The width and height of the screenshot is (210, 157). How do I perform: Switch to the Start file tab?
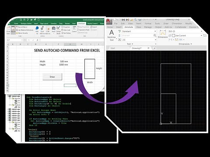(112, 48)
